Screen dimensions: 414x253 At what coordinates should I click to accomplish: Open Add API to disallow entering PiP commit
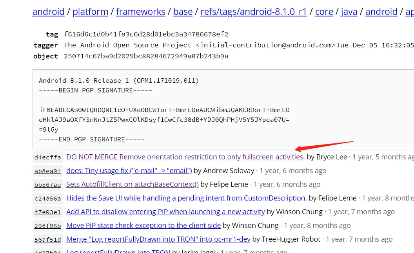(165, 212)
